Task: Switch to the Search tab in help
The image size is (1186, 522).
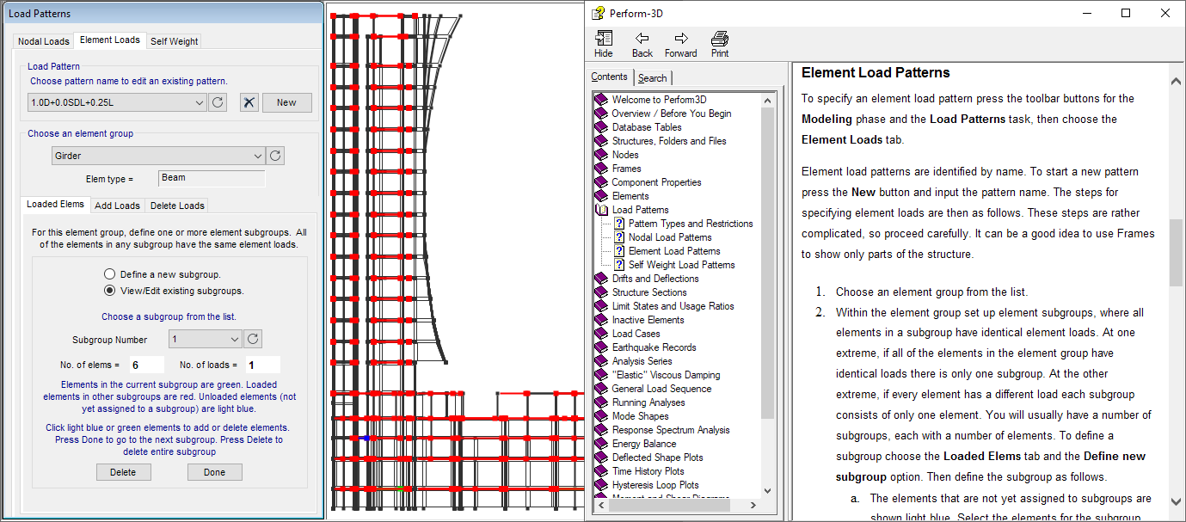Action: pos(652,77)
